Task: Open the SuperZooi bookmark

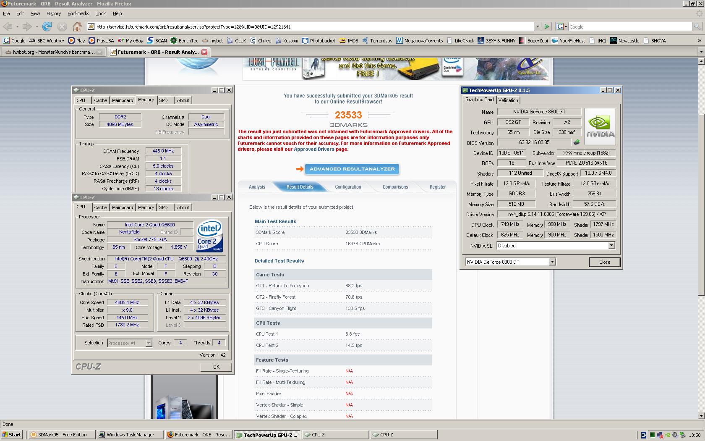Action: [533, 41]
